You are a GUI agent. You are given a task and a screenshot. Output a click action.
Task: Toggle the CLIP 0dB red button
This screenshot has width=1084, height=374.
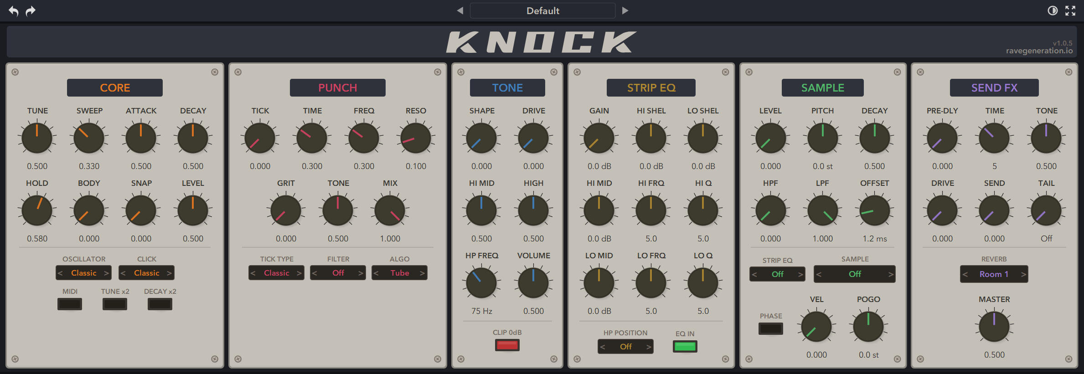(507, 345)
